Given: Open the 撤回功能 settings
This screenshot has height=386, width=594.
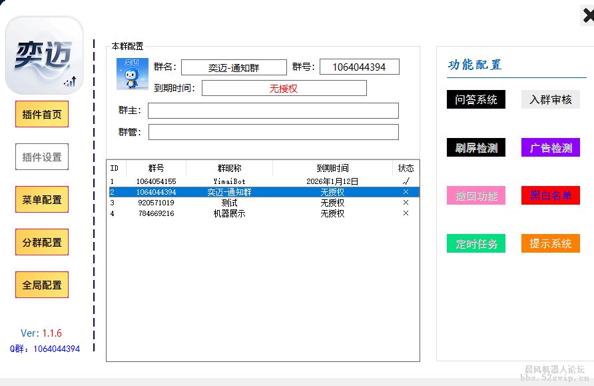Looking at the screenshot, I should (x=476, y=196).
